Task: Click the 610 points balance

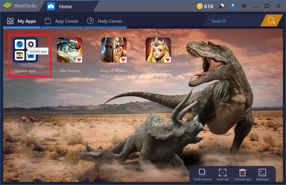Action: 208,6
